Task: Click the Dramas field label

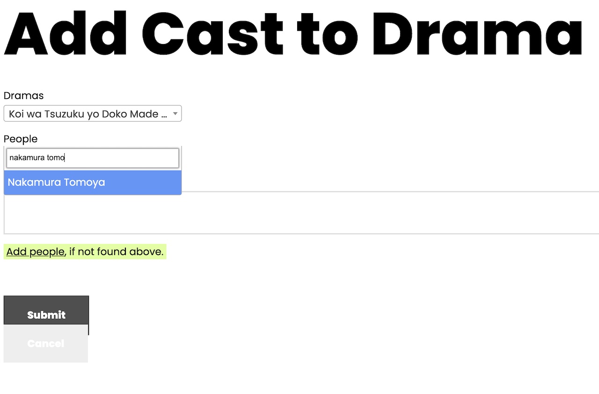Action: click(23, 95)
